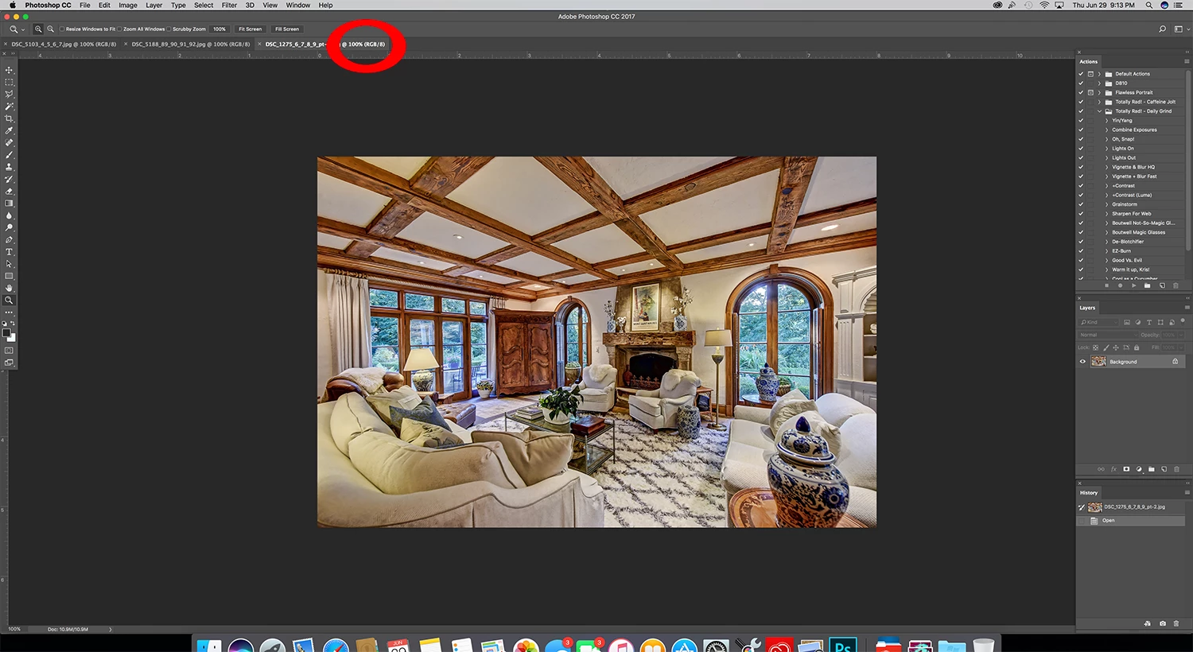The image size is (1193, 652).
Task: Expand the Yin/Yang action
Action: click(x=1106, y=121)
